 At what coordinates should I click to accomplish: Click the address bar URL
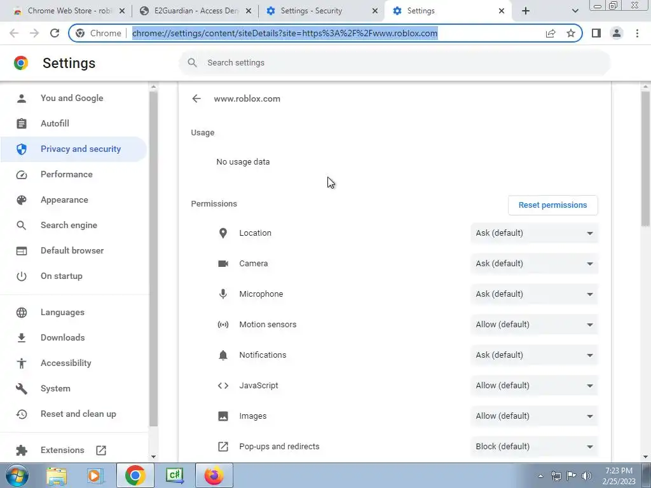285,33
